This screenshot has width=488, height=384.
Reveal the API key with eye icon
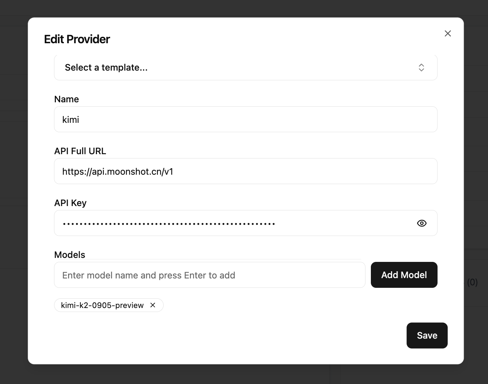[x=421, y=223]
